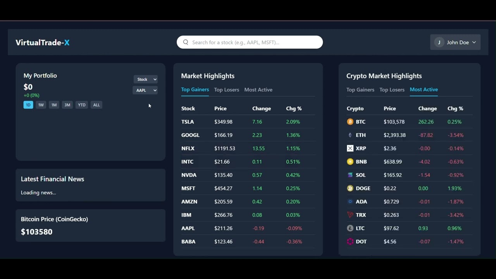
Task: Click the portfolio $0 balance
Action: (28, 87)
